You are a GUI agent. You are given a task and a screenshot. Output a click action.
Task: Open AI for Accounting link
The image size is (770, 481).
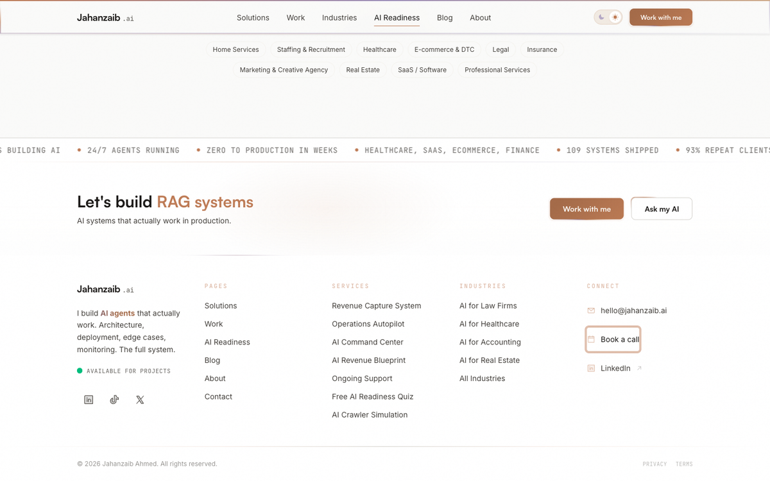[x=490, y=342]
